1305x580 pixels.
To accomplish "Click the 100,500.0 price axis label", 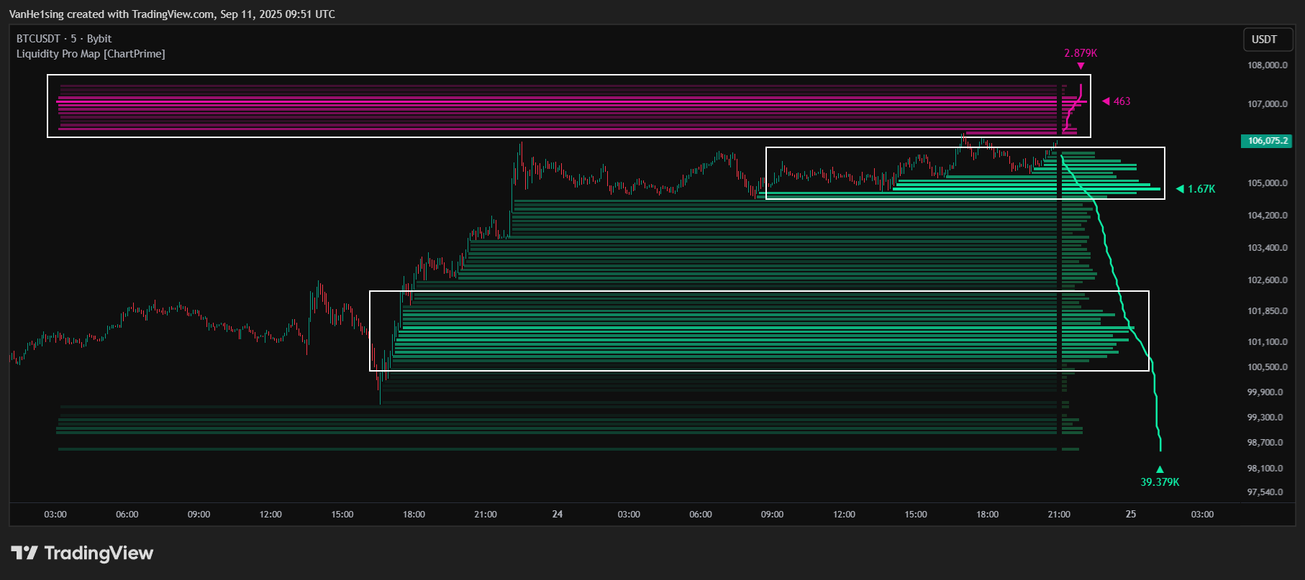I will [1268, 367].
